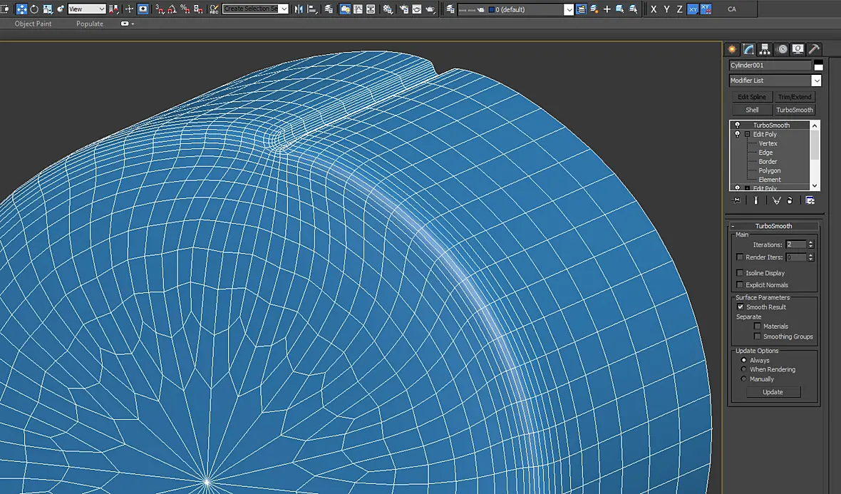Click the Make Unique icon
Viewport: 841px width, 494px height.
(777, 200)
